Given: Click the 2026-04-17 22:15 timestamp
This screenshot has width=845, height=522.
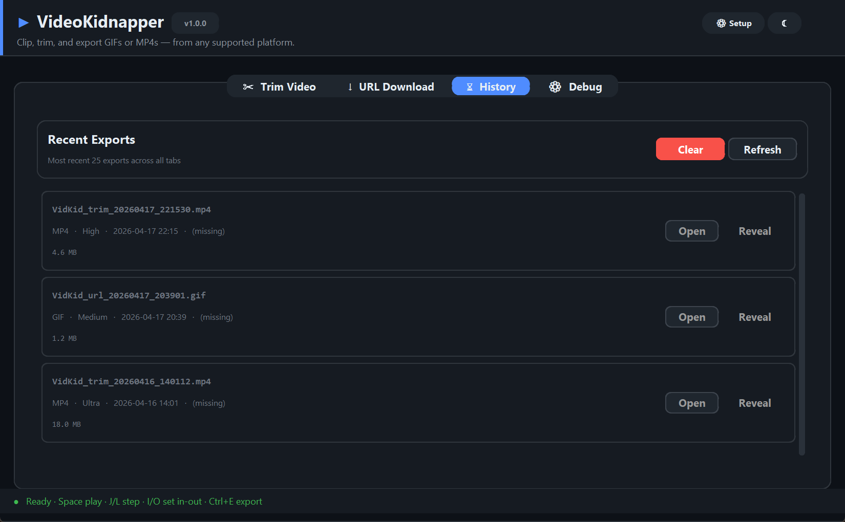Looking at the screenshot, I should coord(145,231).
